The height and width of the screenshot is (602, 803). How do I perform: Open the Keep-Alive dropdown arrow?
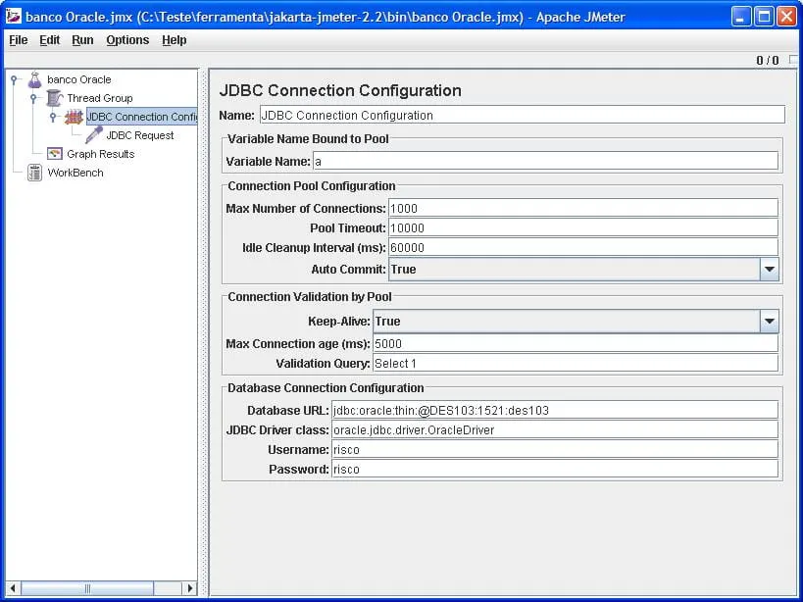[x=769, y=321]
